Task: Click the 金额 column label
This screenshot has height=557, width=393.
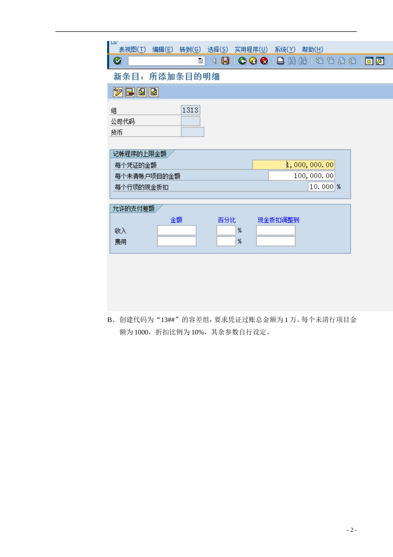Action: 176,220
